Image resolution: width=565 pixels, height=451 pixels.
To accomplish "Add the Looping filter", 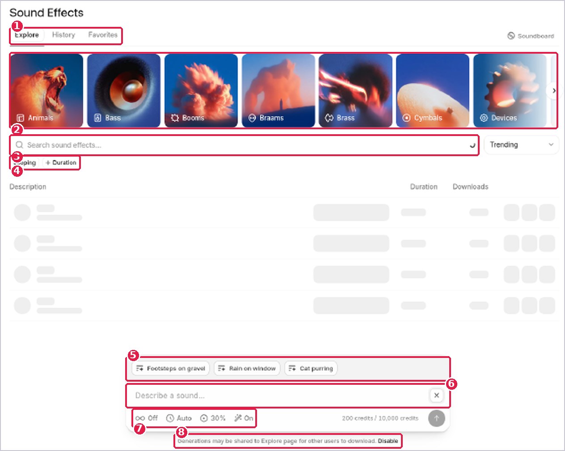I will point(25,162).
